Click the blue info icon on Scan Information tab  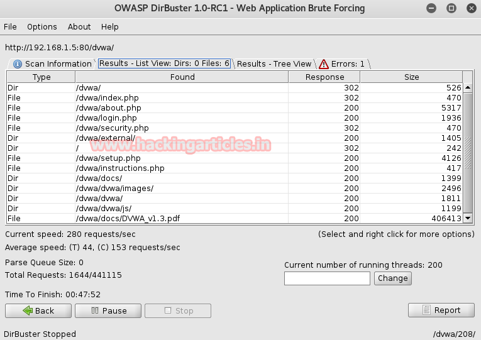point(18,64)
